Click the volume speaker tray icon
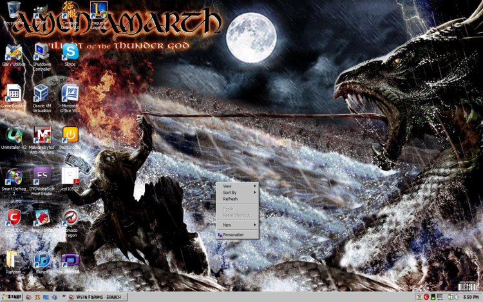Viewport: 483px width, 302px height. pos(457,297)
